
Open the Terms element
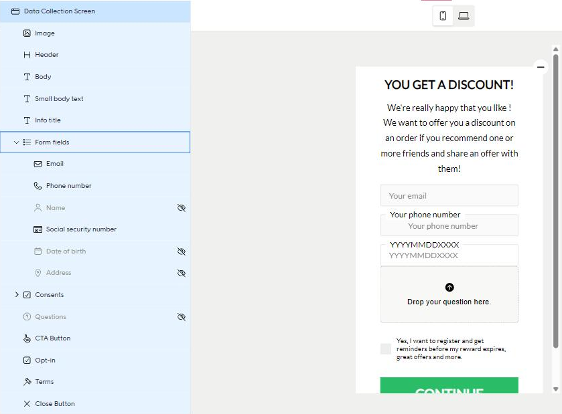(95, 382)
